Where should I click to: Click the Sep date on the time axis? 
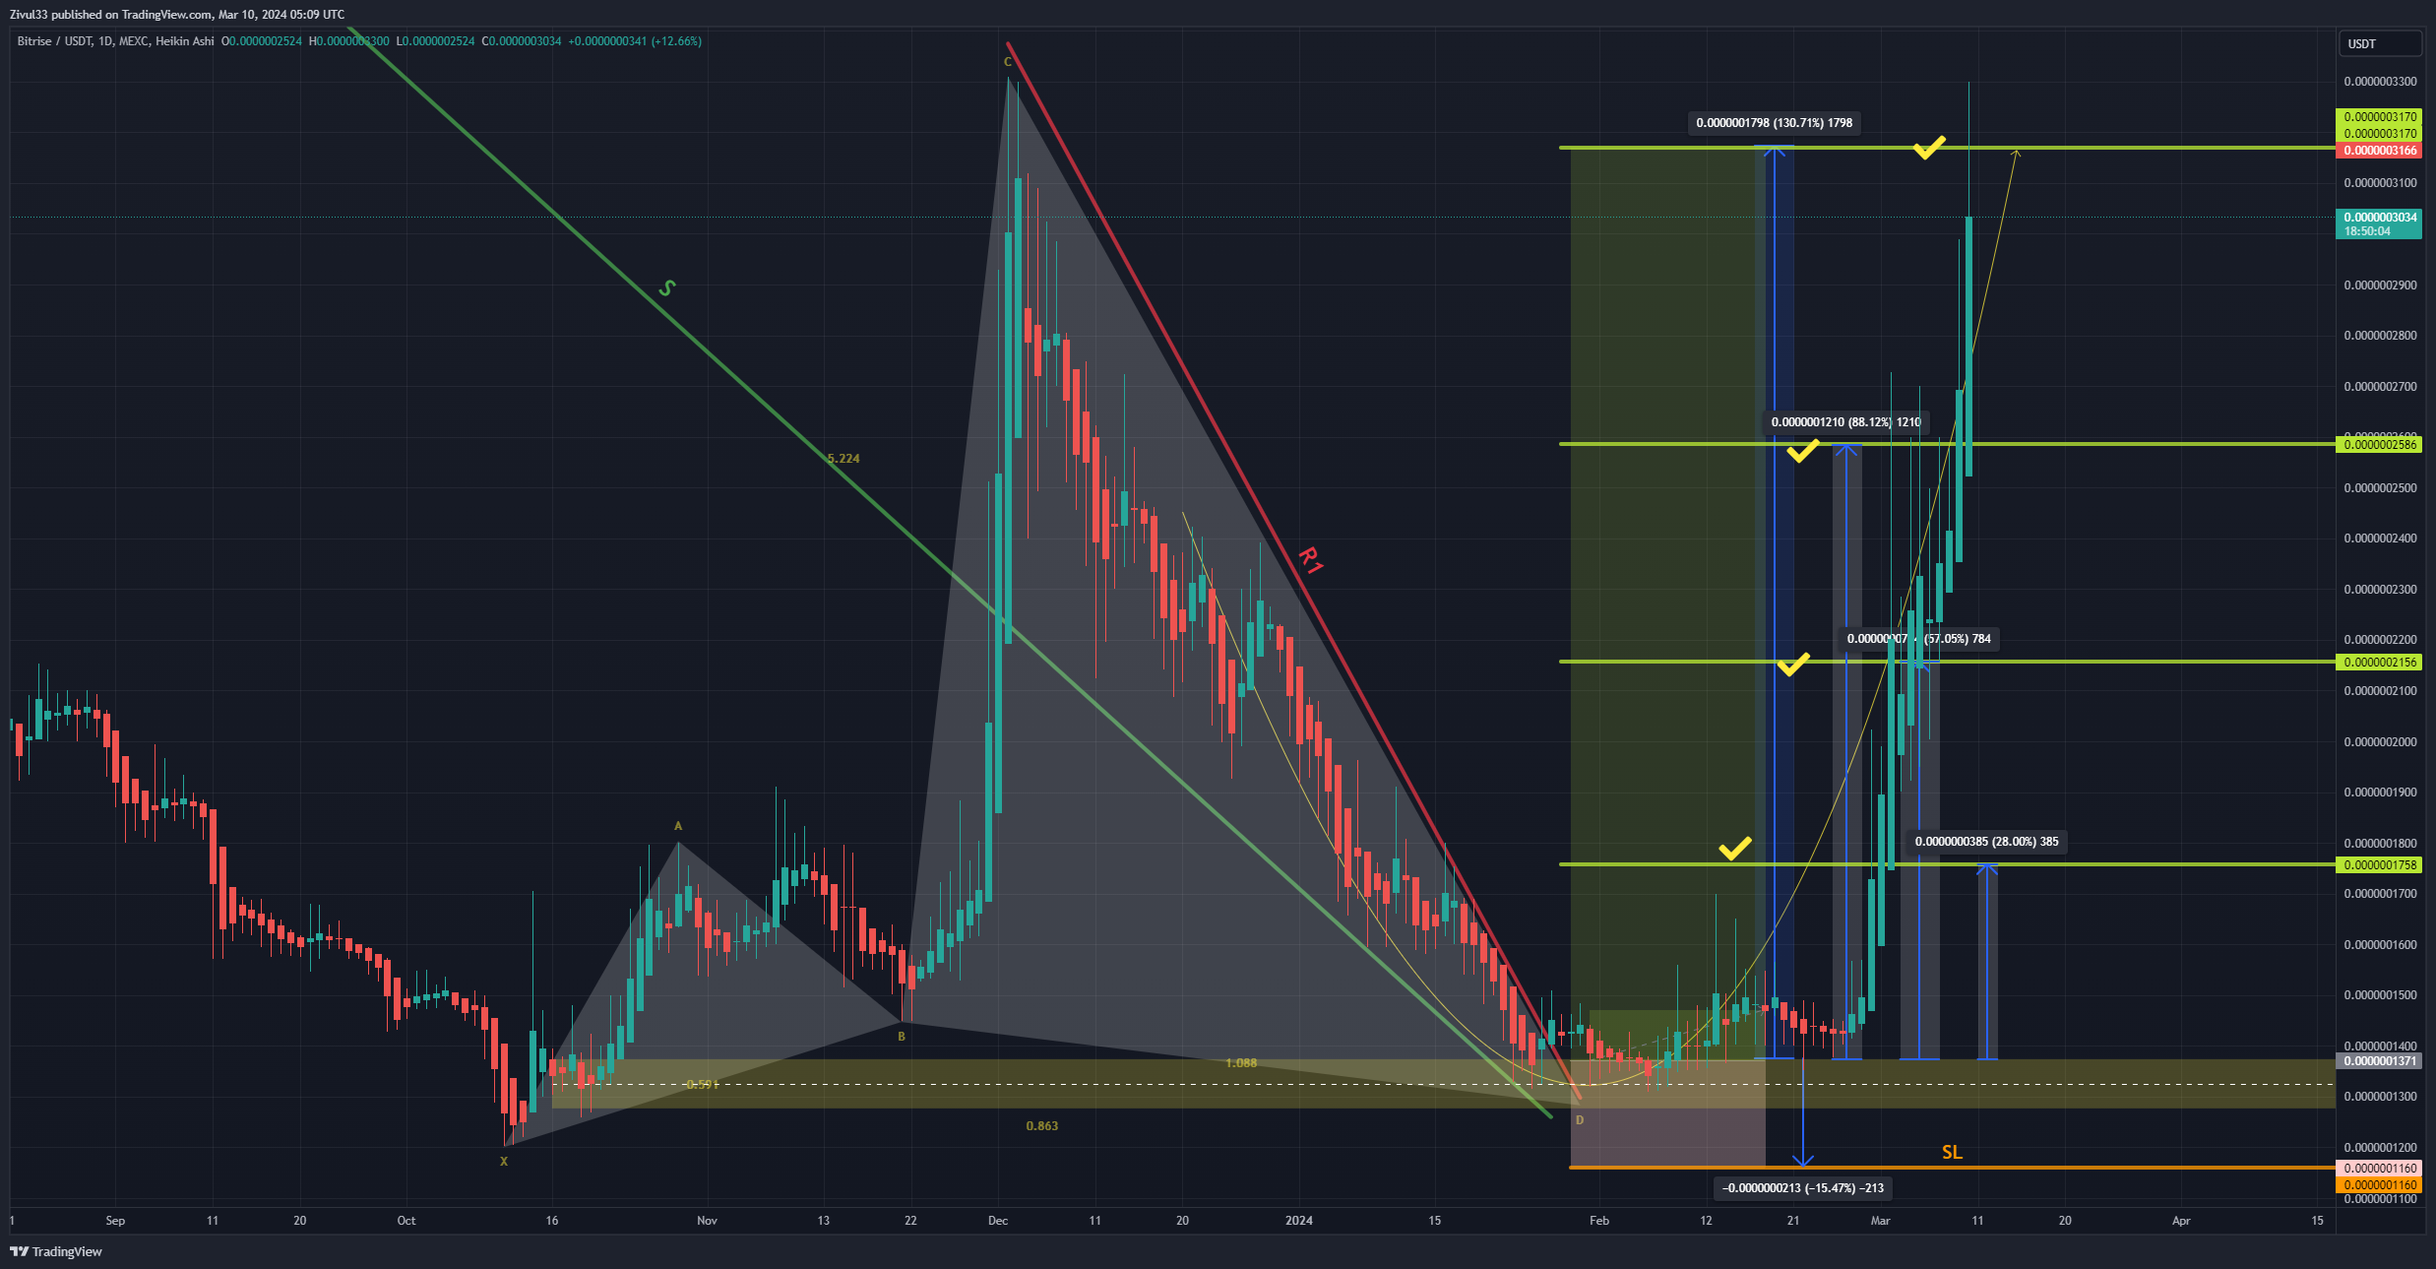pyautogui.click(x=115, y=1221)
